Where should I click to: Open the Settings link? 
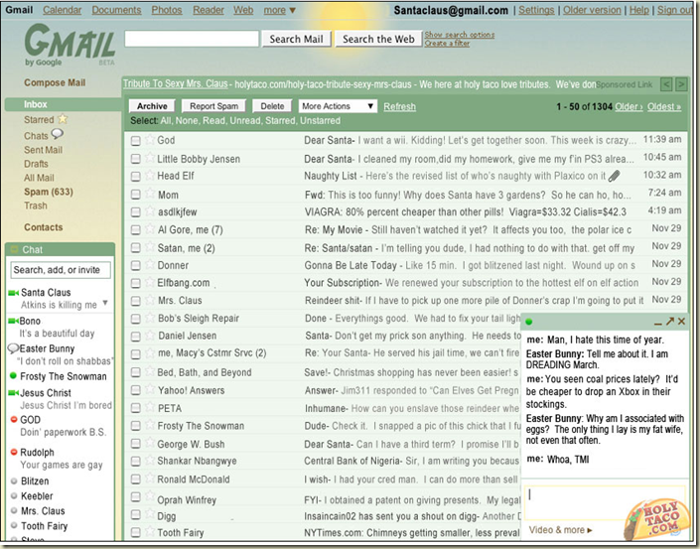click(x=536, y=10)
